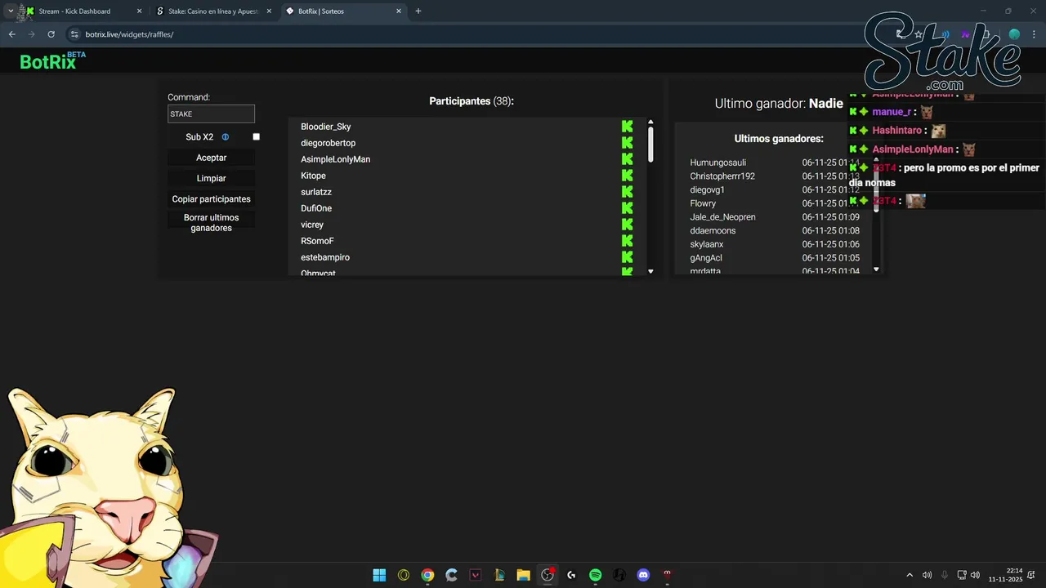Click winner Christopherrr192 in the list
This screenshot has width=1046, height=588.
click(x=722, y=176)
